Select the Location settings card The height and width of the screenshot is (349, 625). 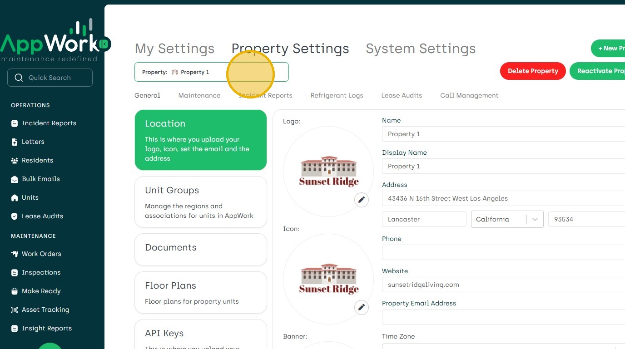201,140
